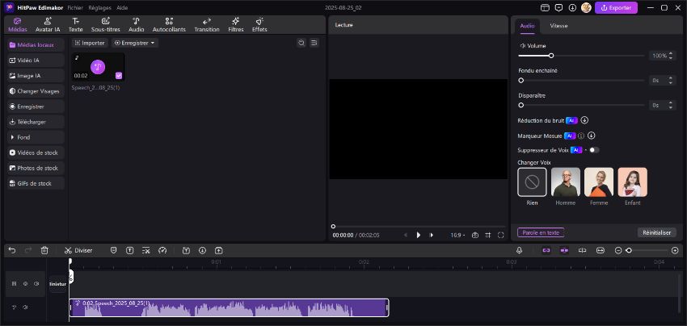
Task: Switch to the Vitesse tab
Action: (x=558, y=26)
